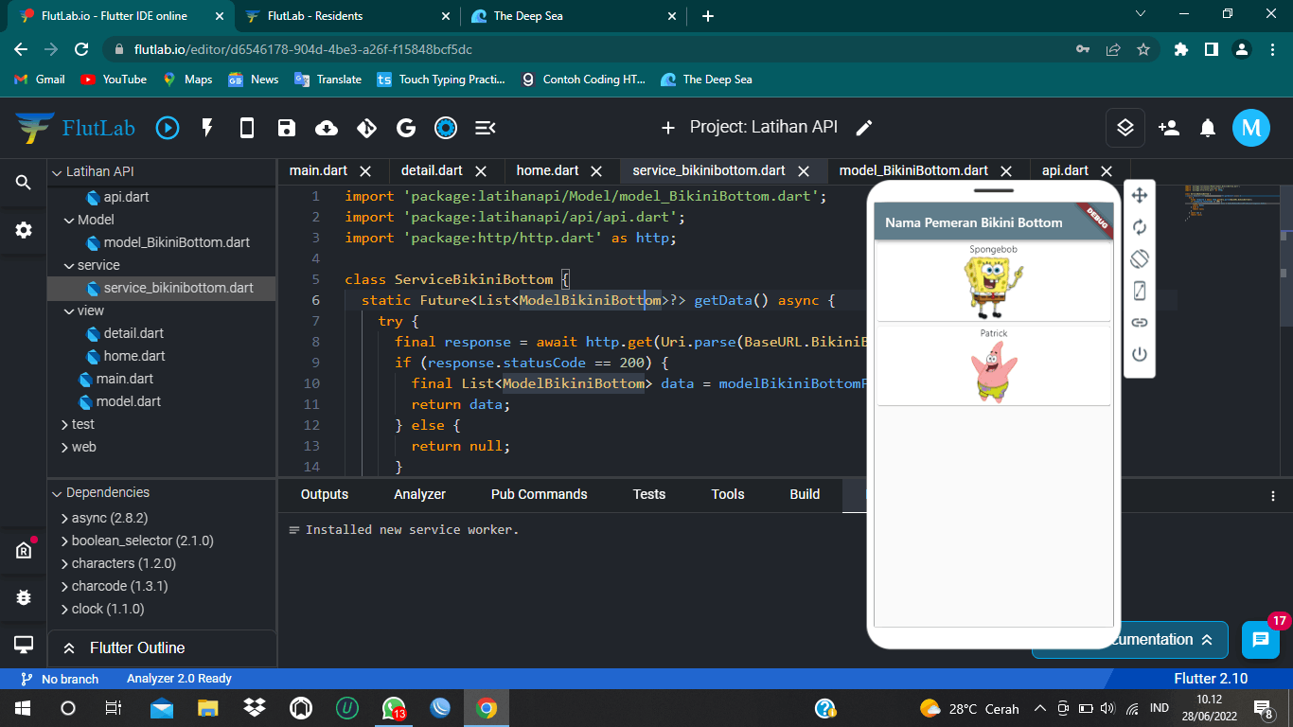1293x727 pixels.
Task: Click the lightning bolt hot reload icon
Action: pyautogui.click(x=207, y=128)
